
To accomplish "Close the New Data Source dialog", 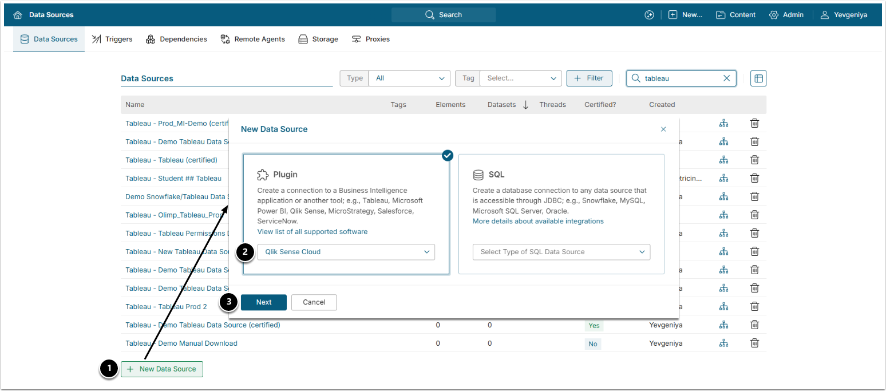I will click(x=663, y=129).
